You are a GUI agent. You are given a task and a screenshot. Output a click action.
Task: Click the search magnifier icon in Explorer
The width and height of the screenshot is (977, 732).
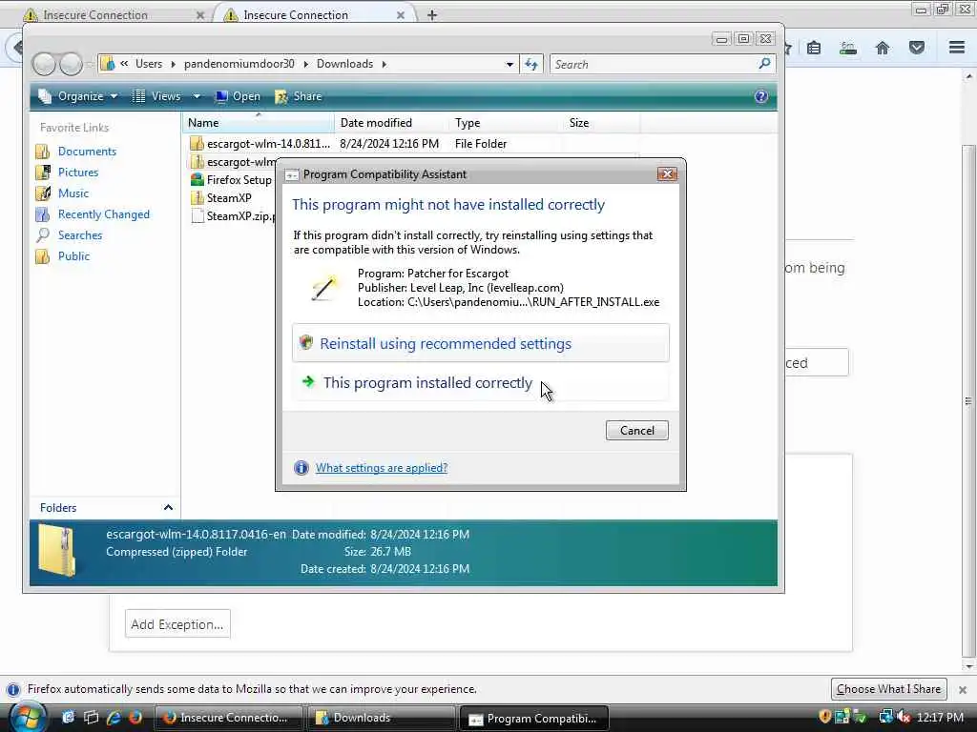point(764,64)
